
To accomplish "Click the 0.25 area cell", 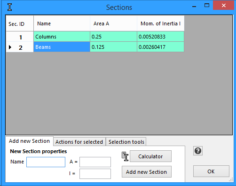I will [113, 37].
